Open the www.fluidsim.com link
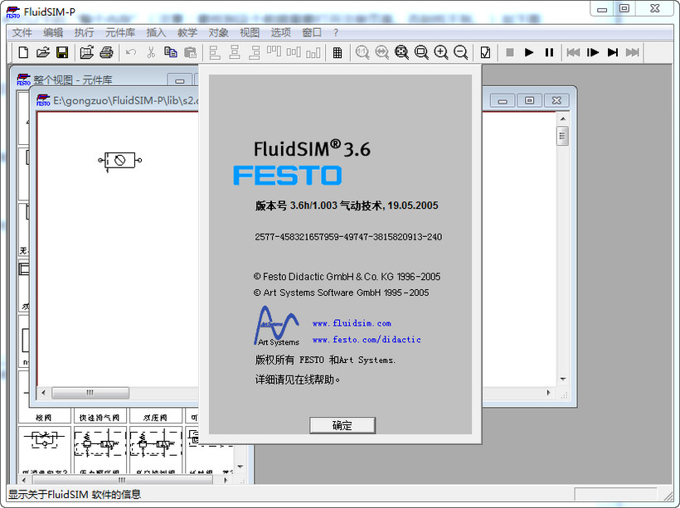The height and width of the screenshot is (508, 680). [x=352, y=323]
